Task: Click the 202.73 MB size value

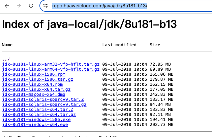Action: (x=161, y=125)
